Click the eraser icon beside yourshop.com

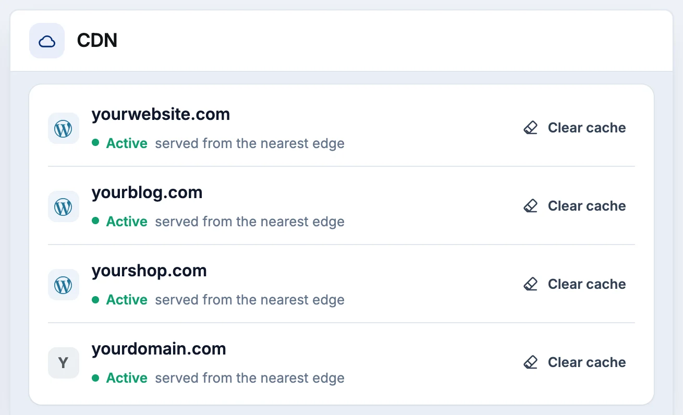click(530, 284)
